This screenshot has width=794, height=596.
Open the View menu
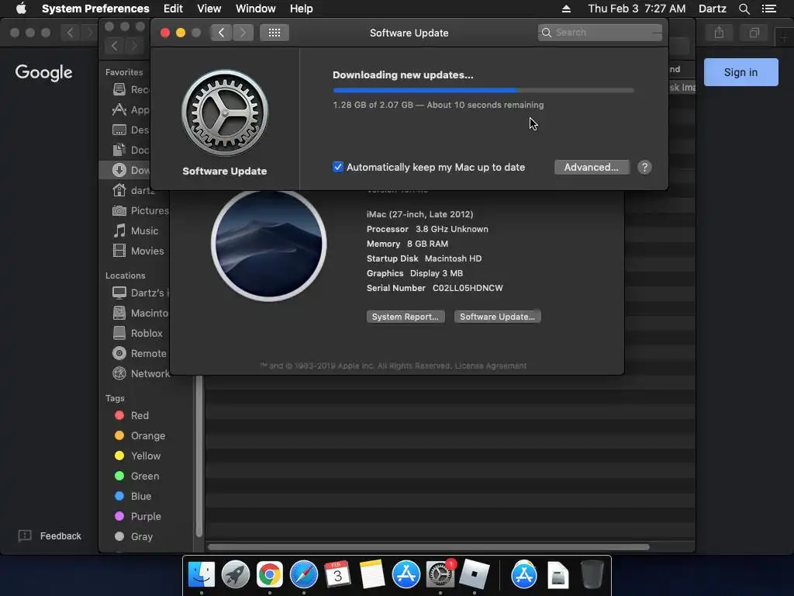pyautogui.click(x=209, y=9)
